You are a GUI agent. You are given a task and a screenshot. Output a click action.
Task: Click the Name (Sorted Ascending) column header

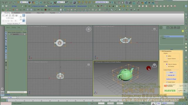pyautogui.click(x=15, y=32)
